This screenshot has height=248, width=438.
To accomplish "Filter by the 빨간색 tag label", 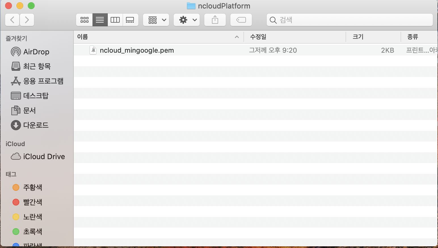I will click(33, 202).
